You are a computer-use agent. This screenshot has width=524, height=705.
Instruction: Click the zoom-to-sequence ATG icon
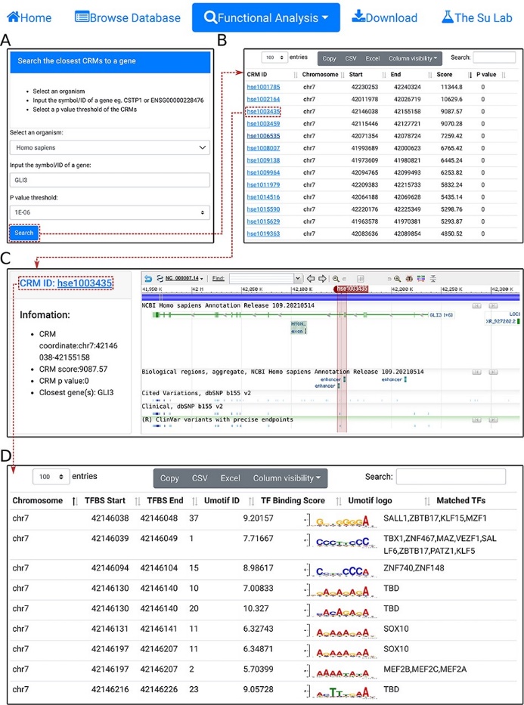[409, 279]
